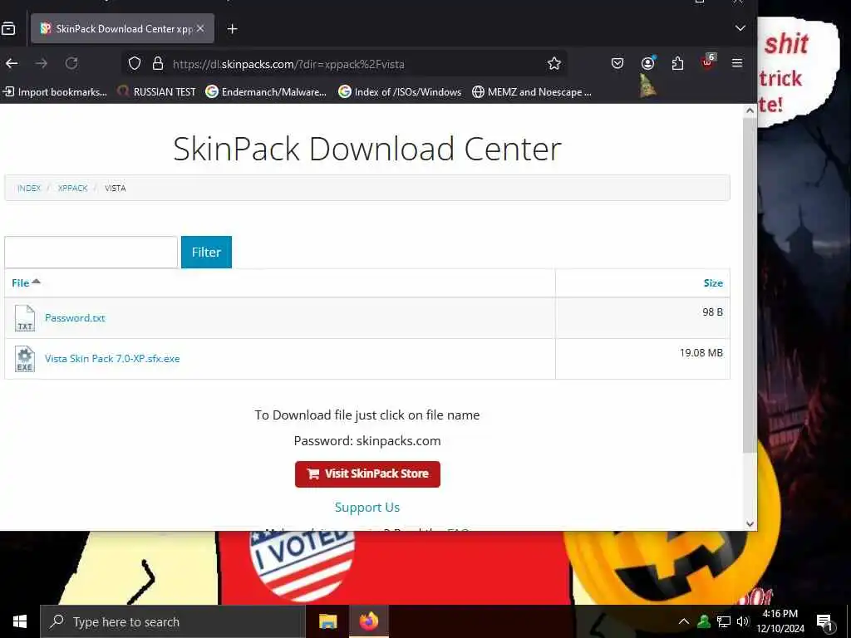
Task: Open the taskbar clock and date
Action: (x=780, y=621)
